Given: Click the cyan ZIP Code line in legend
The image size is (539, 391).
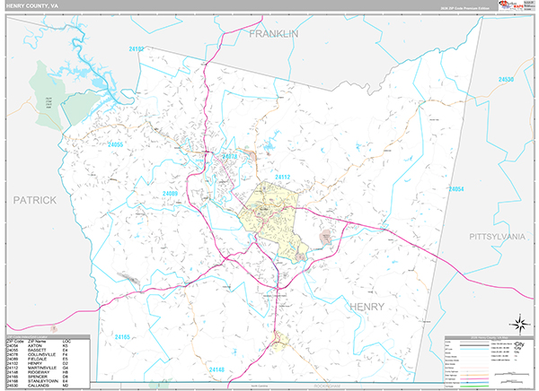Looking at the screenshot, I should [x=473, y=349].
